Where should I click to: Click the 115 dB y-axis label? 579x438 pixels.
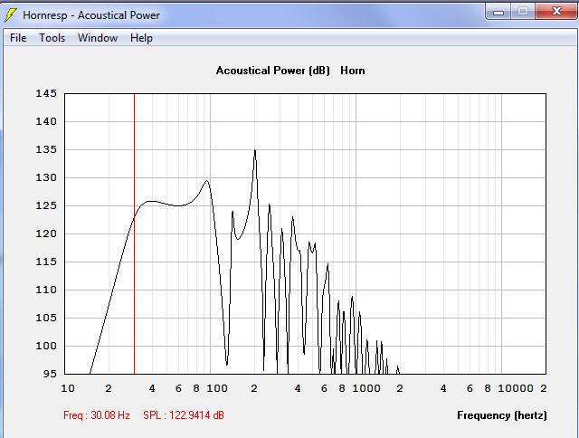click(x=46, y=262)
